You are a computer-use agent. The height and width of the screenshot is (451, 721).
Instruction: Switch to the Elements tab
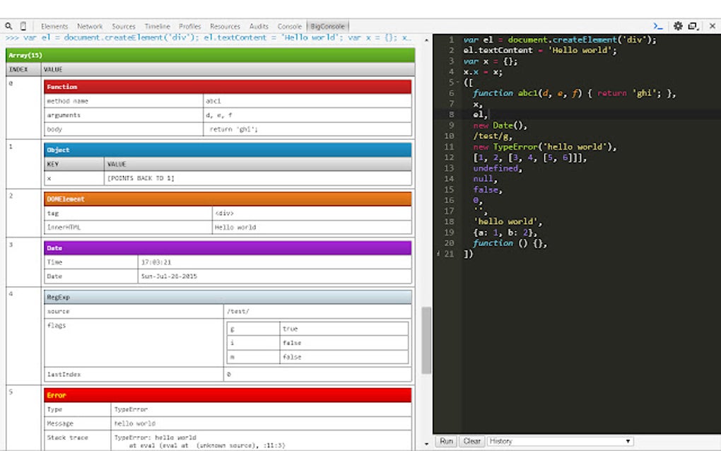coord(54,26)
